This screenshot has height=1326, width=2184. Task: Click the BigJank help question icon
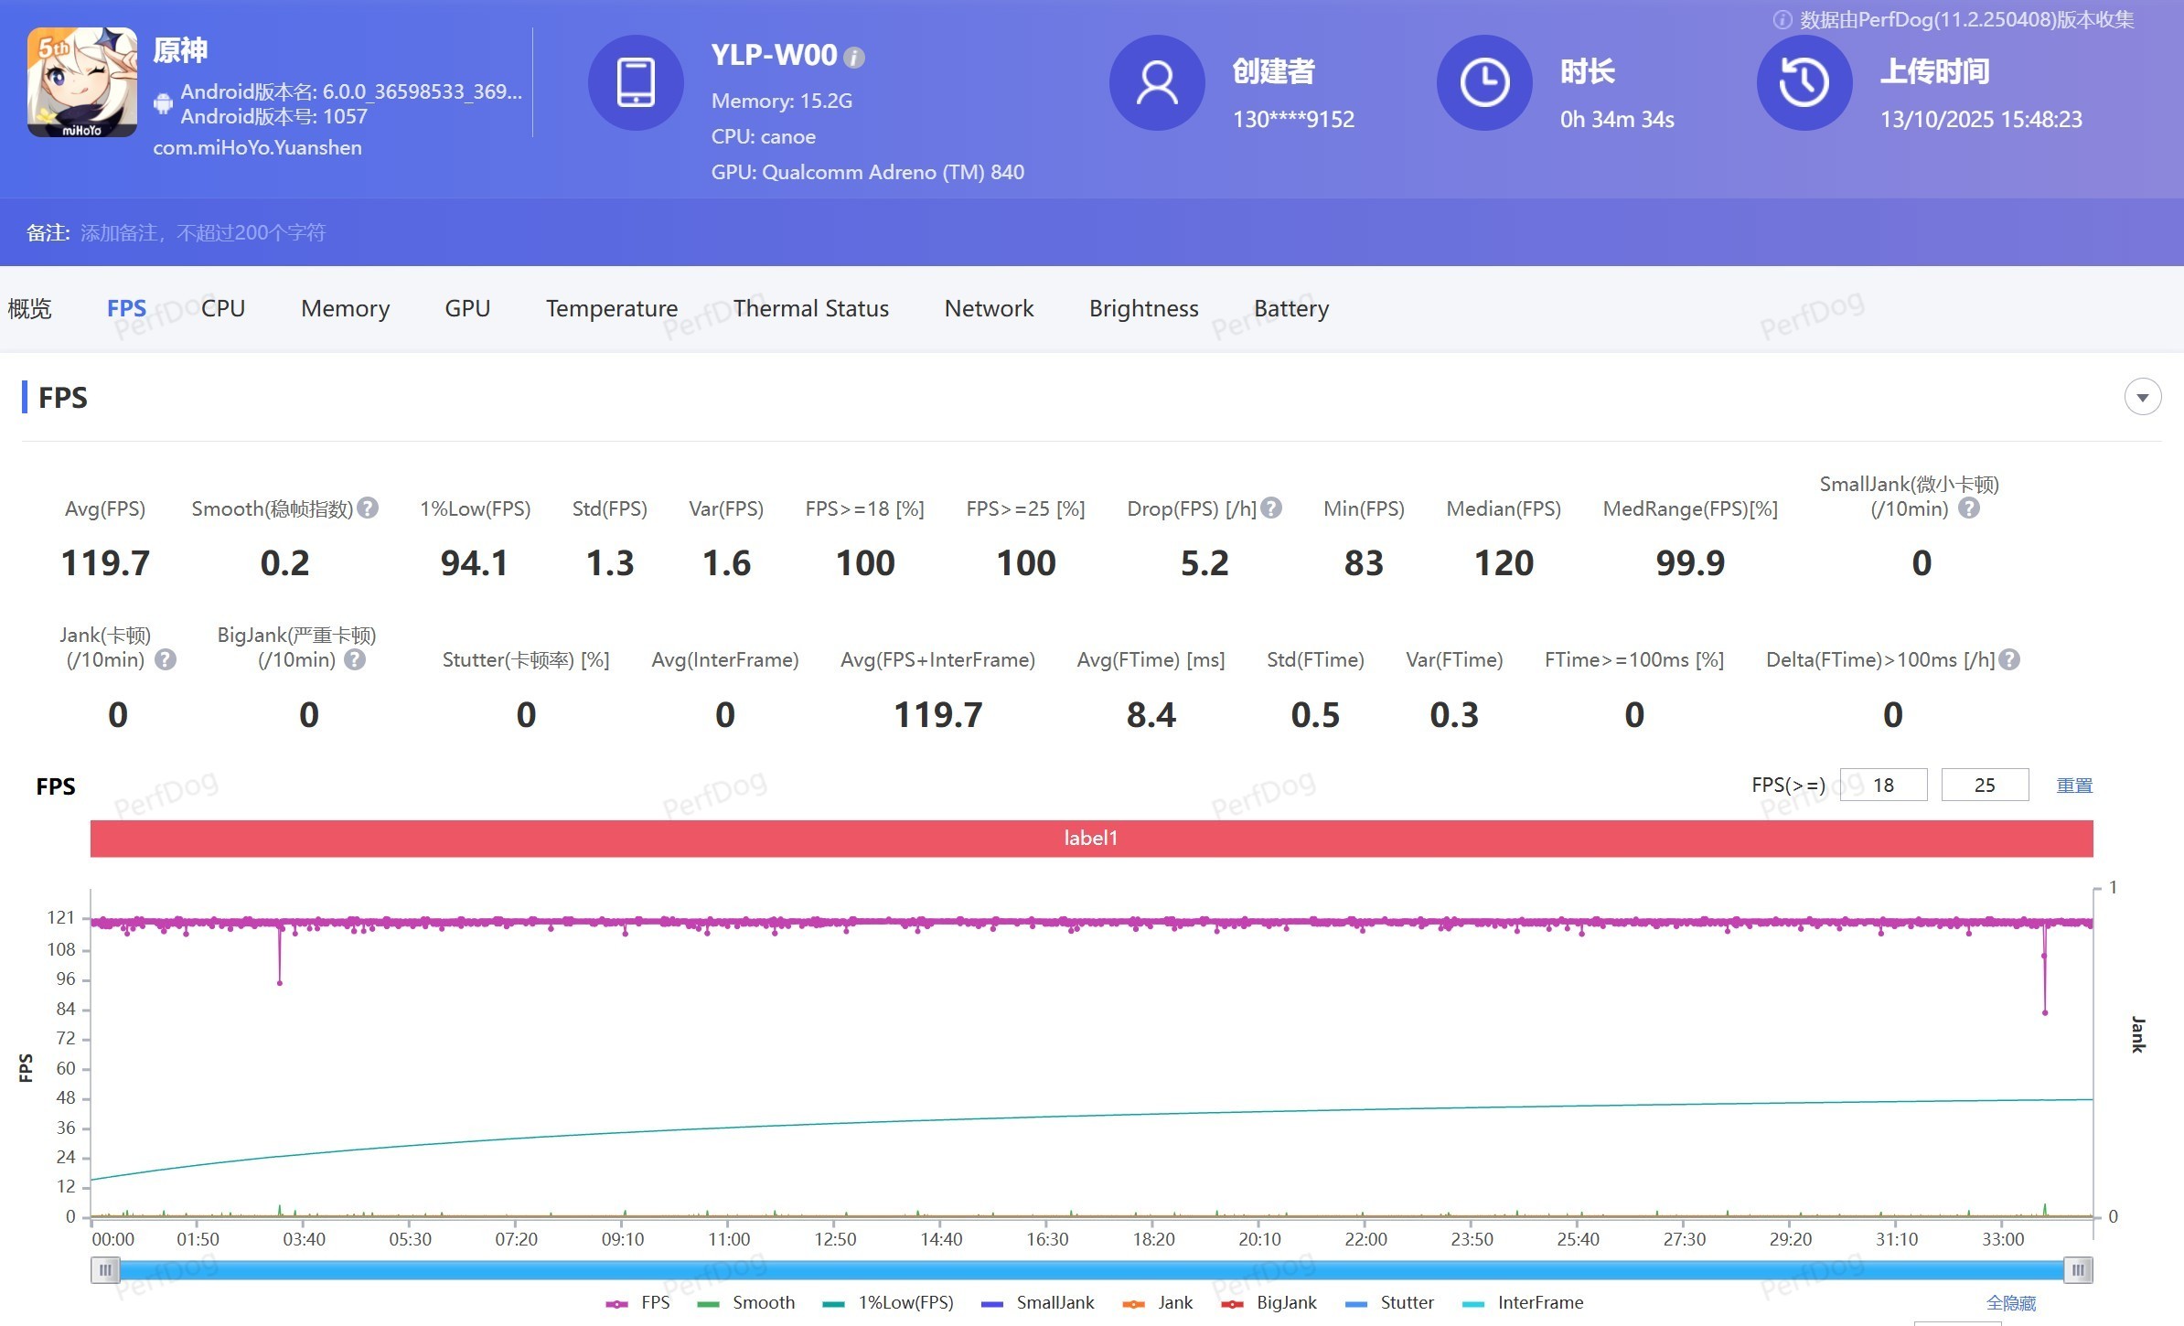[x=355, y=659]
